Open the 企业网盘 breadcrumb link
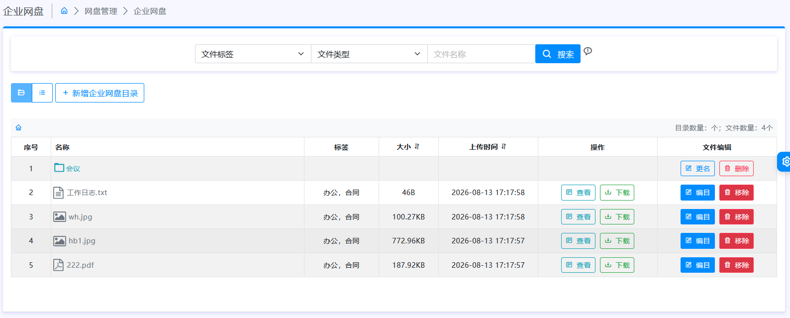The width and height of the screenshot is (790, 318). [x=150, y=11]
